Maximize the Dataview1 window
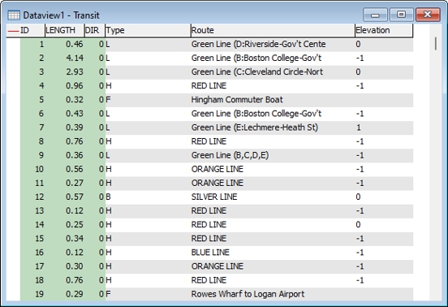 coord(401,15)
